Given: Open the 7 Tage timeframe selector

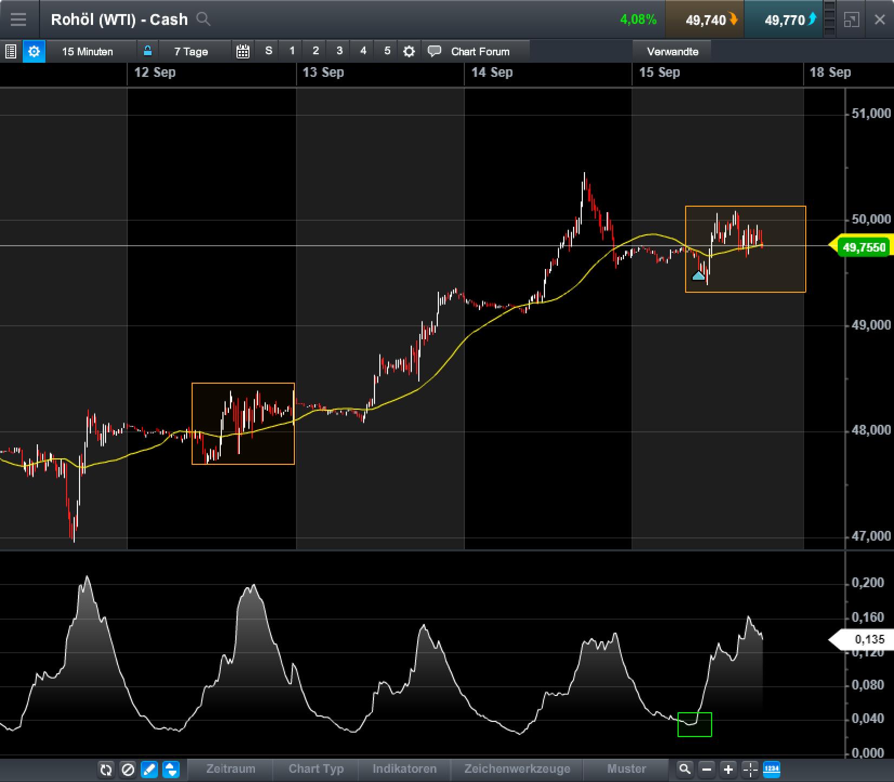Looking at the screenshot, I should pos(190,51).
